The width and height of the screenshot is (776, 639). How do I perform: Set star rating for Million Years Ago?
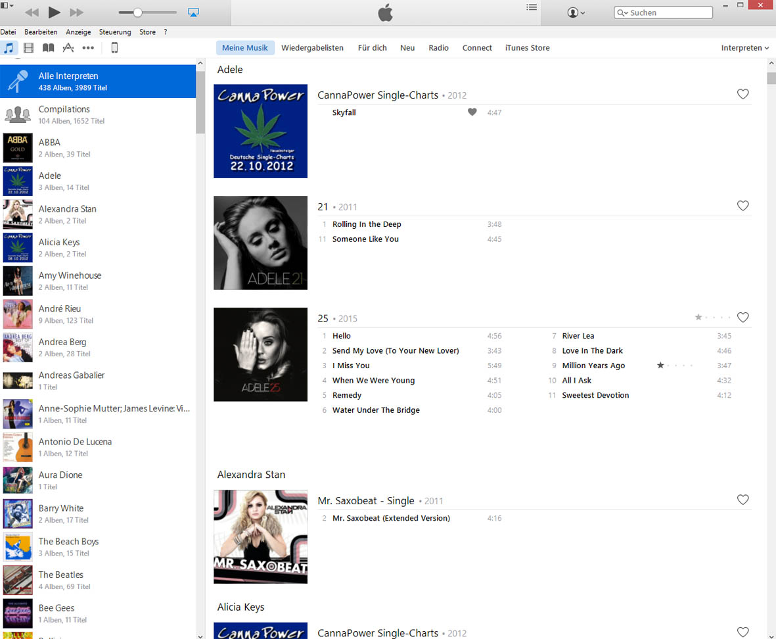[675, 366]
